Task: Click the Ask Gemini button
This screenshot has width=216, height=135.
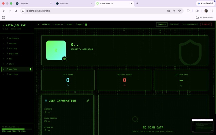Action: coord(205,3)
